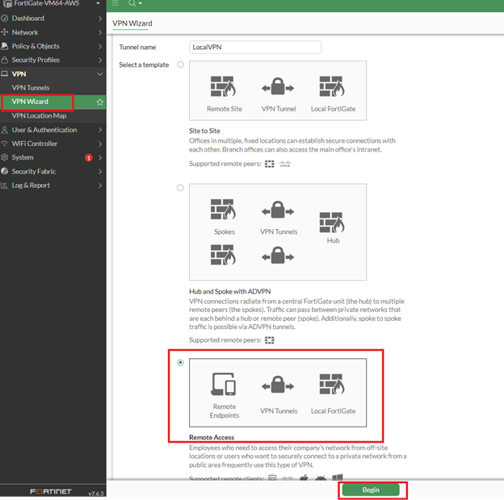Open the Dashboard menu label
504x500 pixels.
pyautogui.click(x=28, y=19)
